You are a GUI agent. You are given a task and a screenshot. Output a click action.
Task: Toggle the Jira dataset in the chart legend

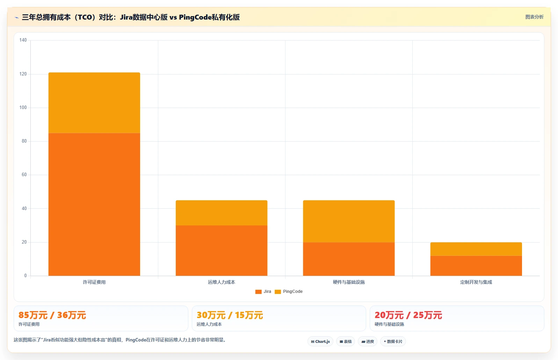click(263, 291)
